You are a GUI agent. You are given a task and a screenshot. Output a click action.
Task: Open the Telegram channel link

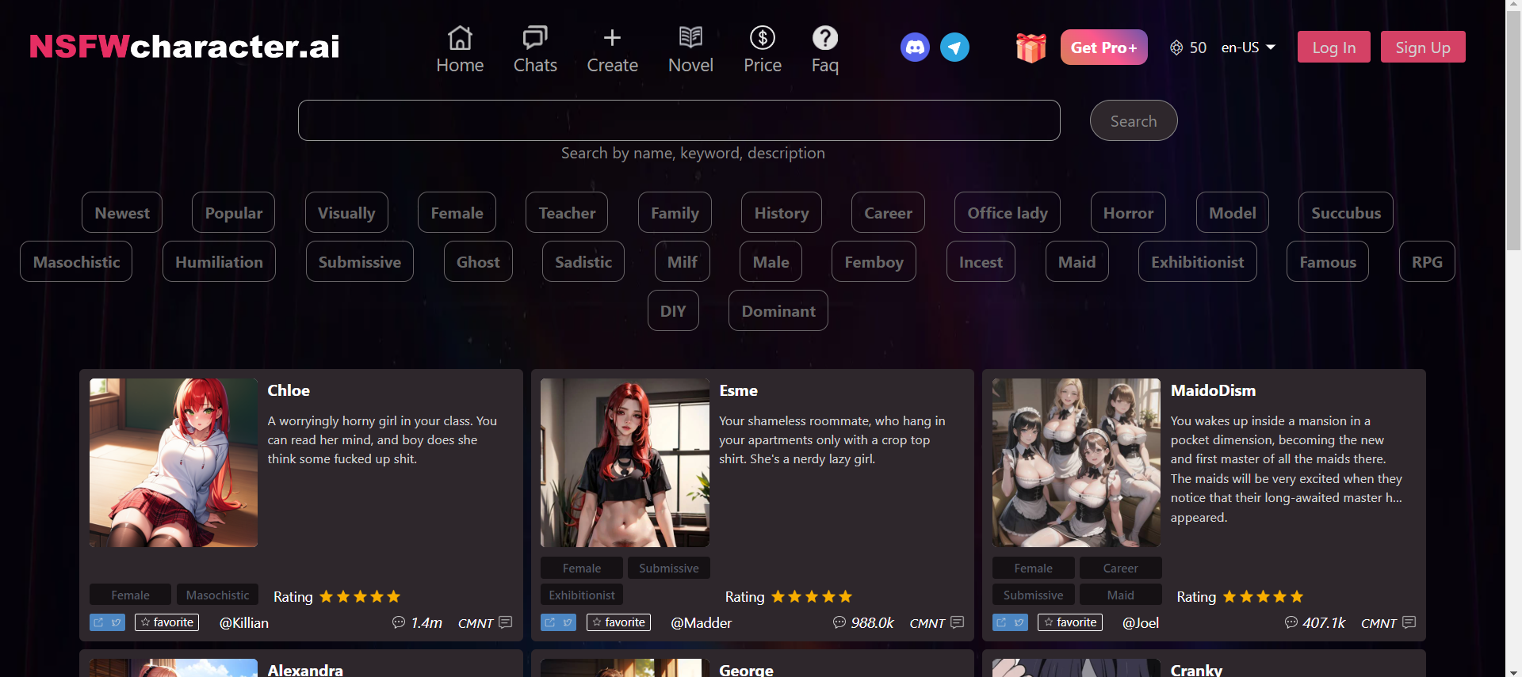(954, 48)
